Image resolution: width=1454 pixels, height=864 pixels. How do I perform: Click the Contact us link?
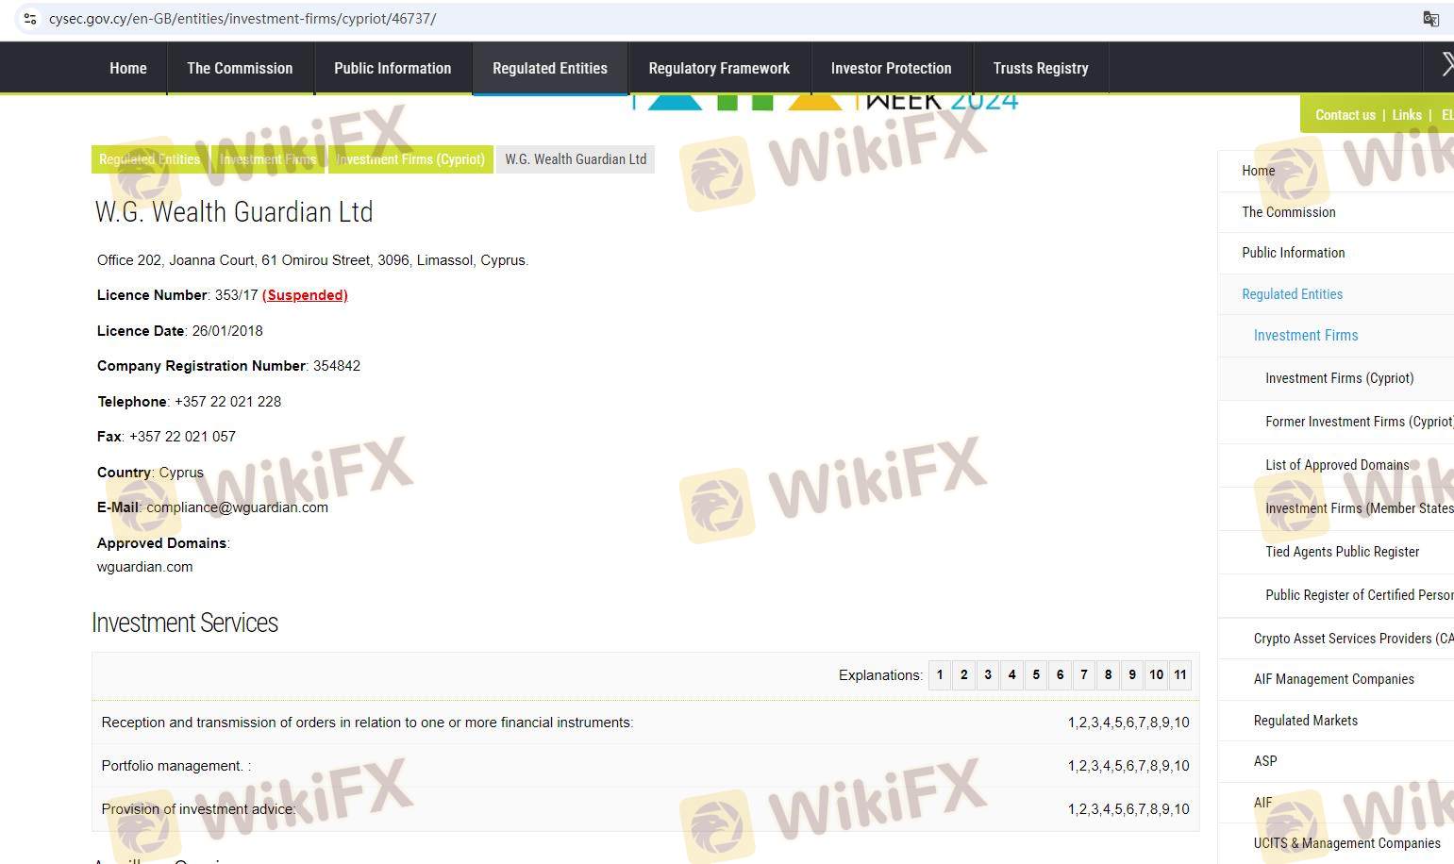[x=1345, y=115]
